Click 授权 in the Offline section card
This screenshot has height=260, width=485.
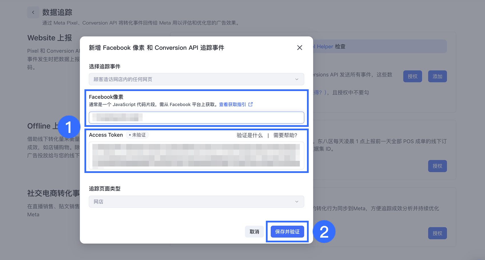(x=437, y=166)
